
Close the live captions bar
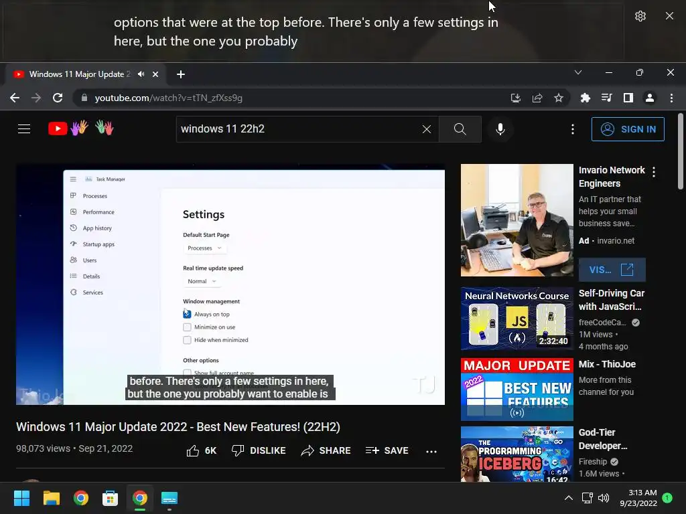pyautogui.click(x=669, y=16)
